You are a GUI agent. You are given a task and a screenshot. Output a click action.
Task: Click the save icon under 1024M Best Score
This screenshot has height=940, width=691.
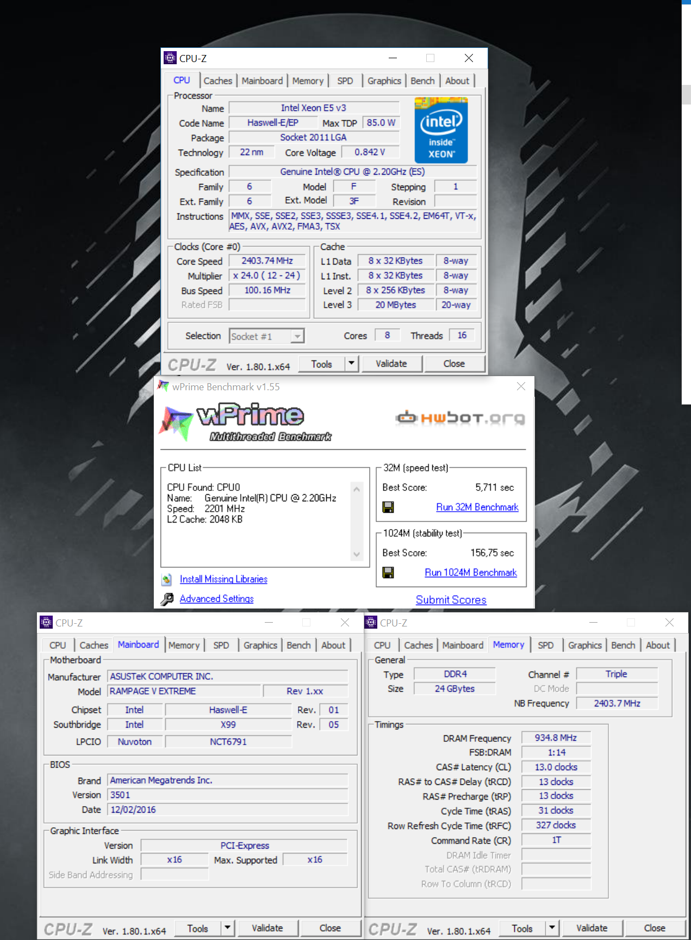(388, 573)
